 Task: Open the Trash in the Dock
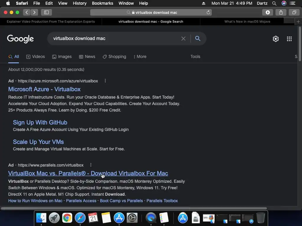click(x=260, y=218)
